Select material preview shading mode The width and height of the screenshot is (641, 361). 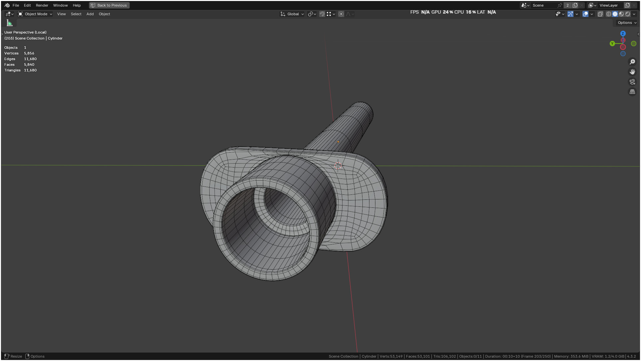click(621, 14)
